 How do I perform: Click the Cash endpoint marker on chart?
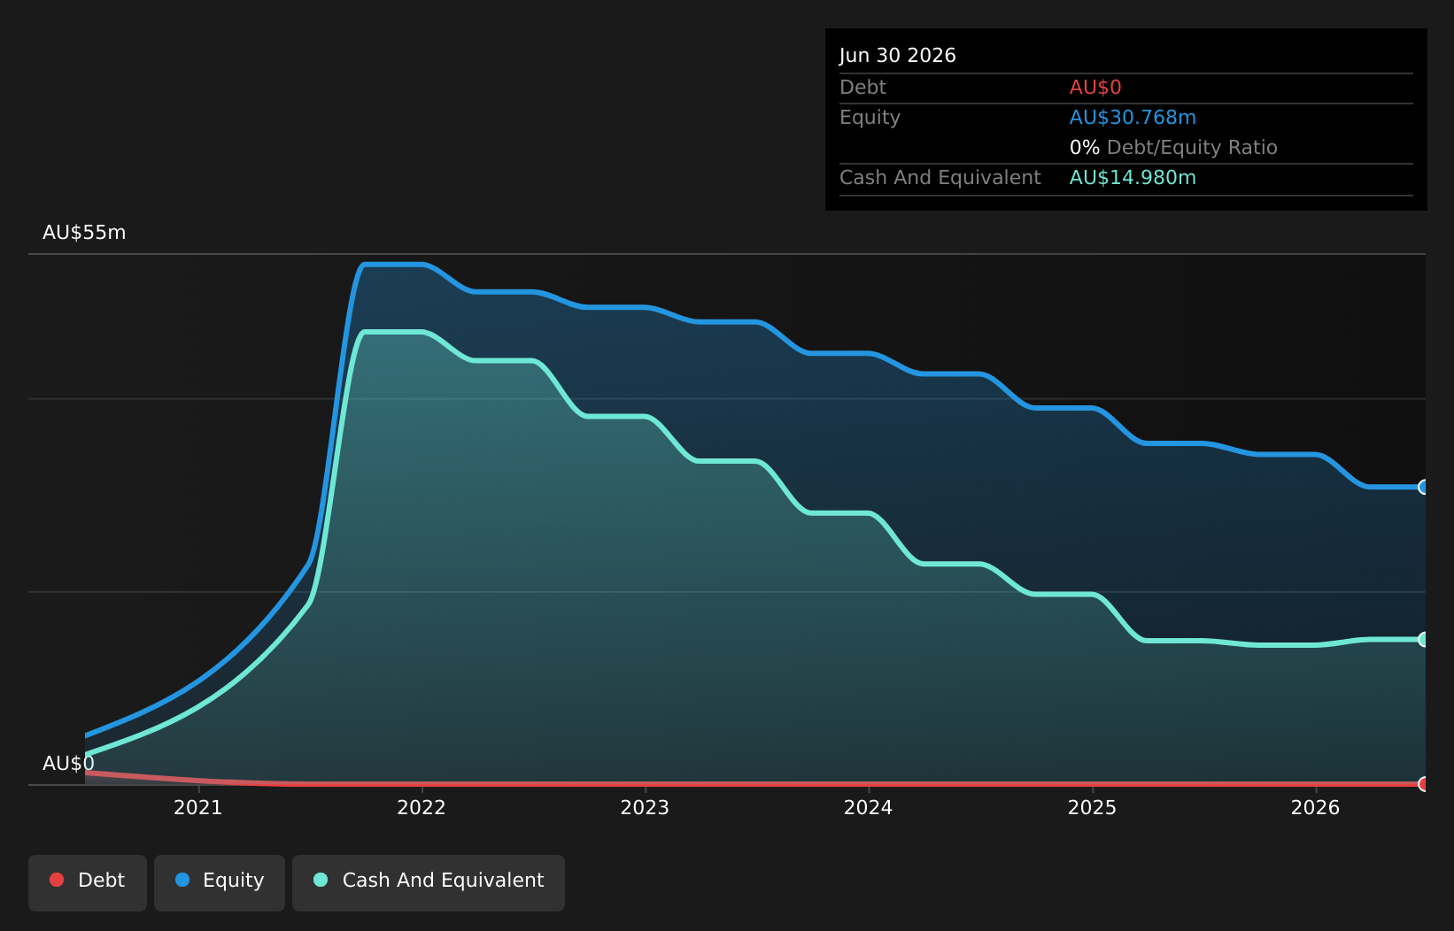[x=1424, y=639]
